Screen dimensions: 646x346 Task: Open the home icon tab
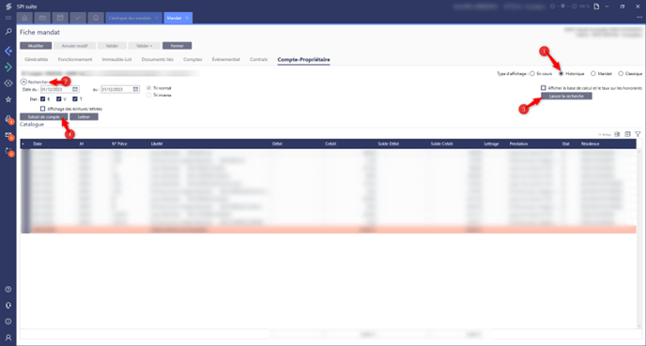pos(24,18)
